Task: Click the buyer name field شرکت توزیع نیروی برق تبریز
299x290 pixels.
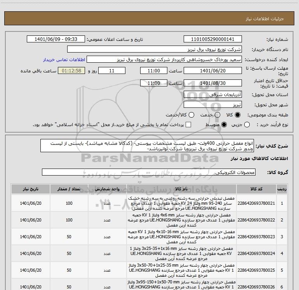Action: point(155,49)
